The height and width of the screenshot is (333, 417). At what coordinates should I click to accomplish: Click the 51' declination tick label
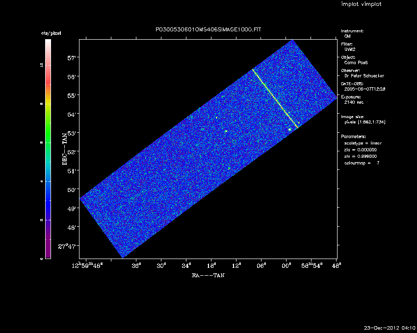[x=72, y=171]
